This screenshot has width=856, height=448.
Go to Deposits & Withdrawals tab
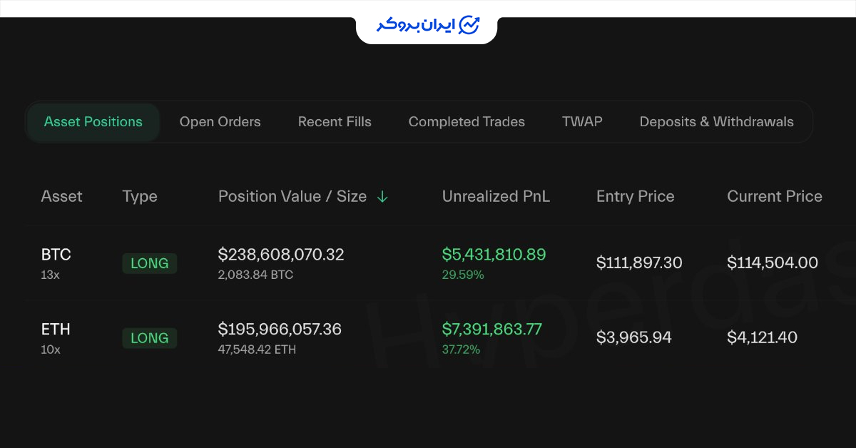tap(716, 122)
